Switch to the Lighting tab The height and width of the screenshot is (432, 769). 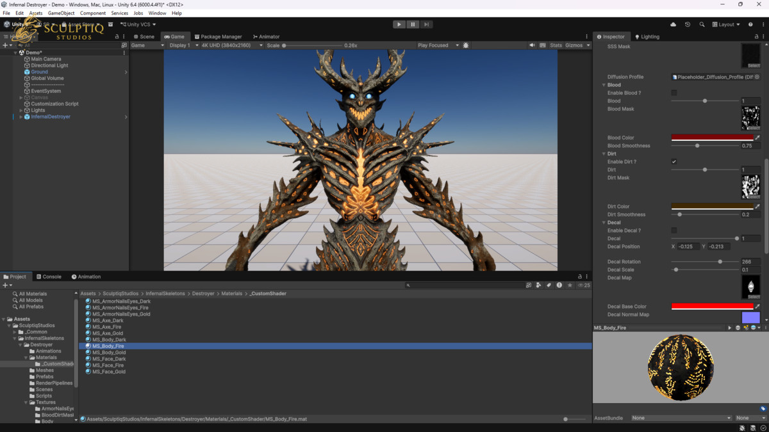[x=647, y=36]
